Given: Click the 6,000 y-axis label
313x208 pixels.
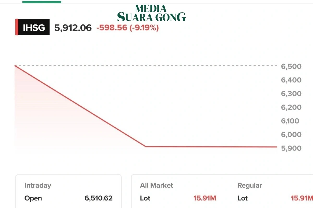Looking at the screenshot, I should pyautogui.click(x=291, y=134).
